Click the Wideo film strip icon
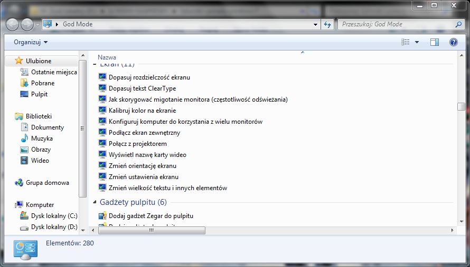This screenshot has height=267, width=470. pyautogui.click(x=24, y=161)
